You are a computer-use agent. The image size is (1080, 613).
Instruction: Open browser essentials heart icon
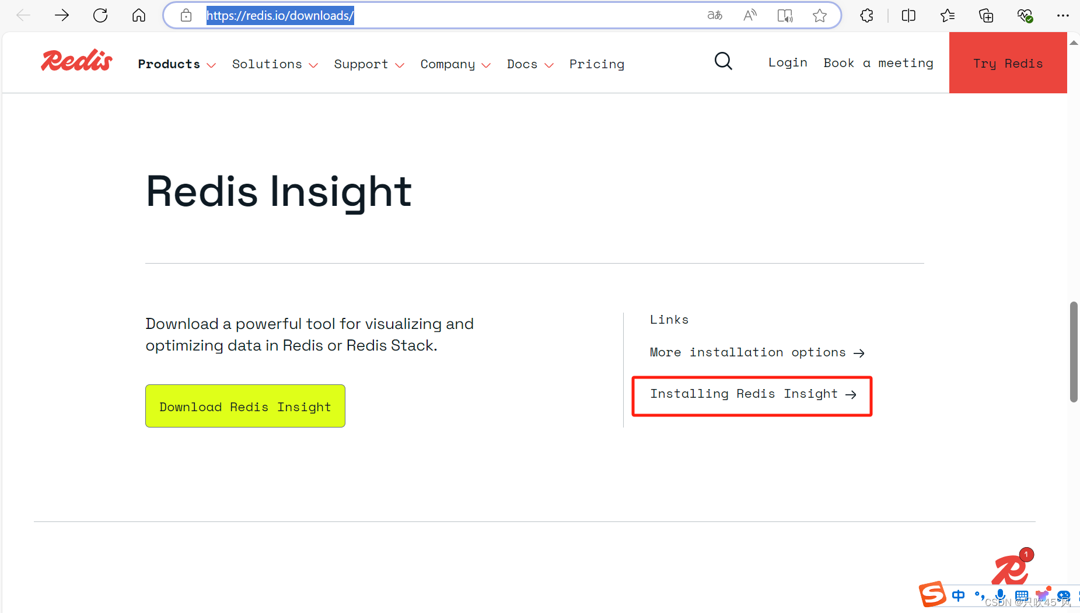point(1025,15)
